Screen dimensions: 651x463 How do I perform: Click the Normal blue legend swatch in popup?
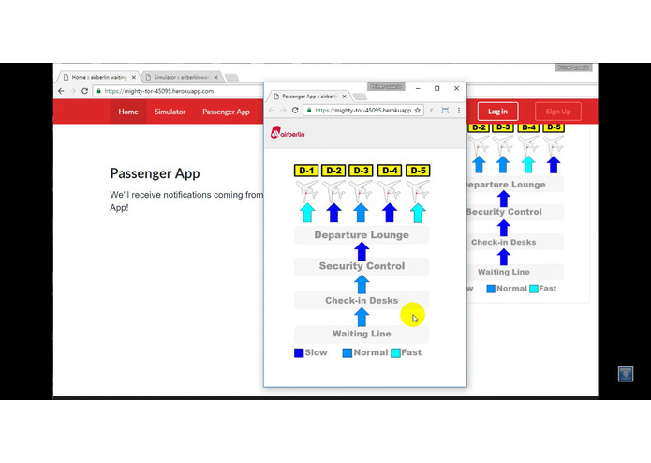(348, 353)
